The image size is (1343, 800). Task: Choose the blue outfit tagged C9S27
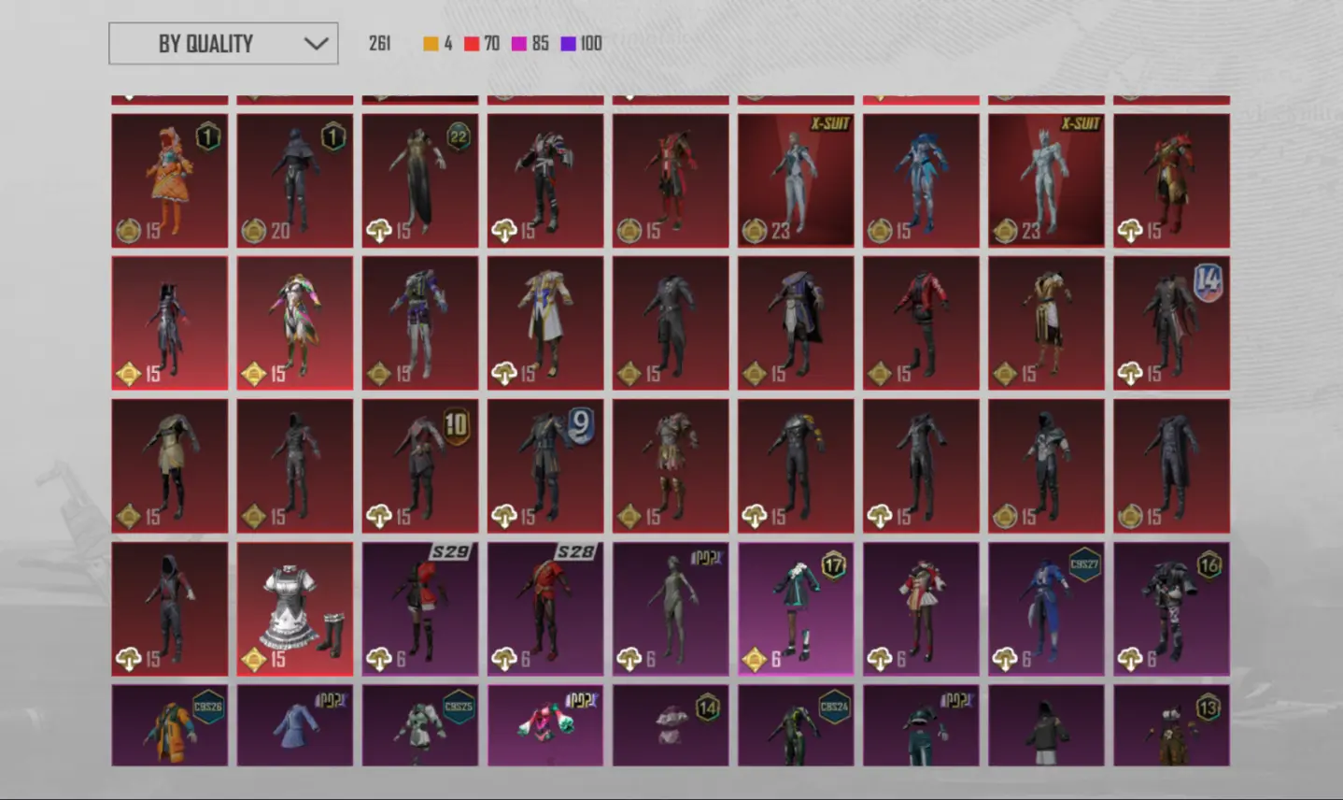[x=1046, y=609]
